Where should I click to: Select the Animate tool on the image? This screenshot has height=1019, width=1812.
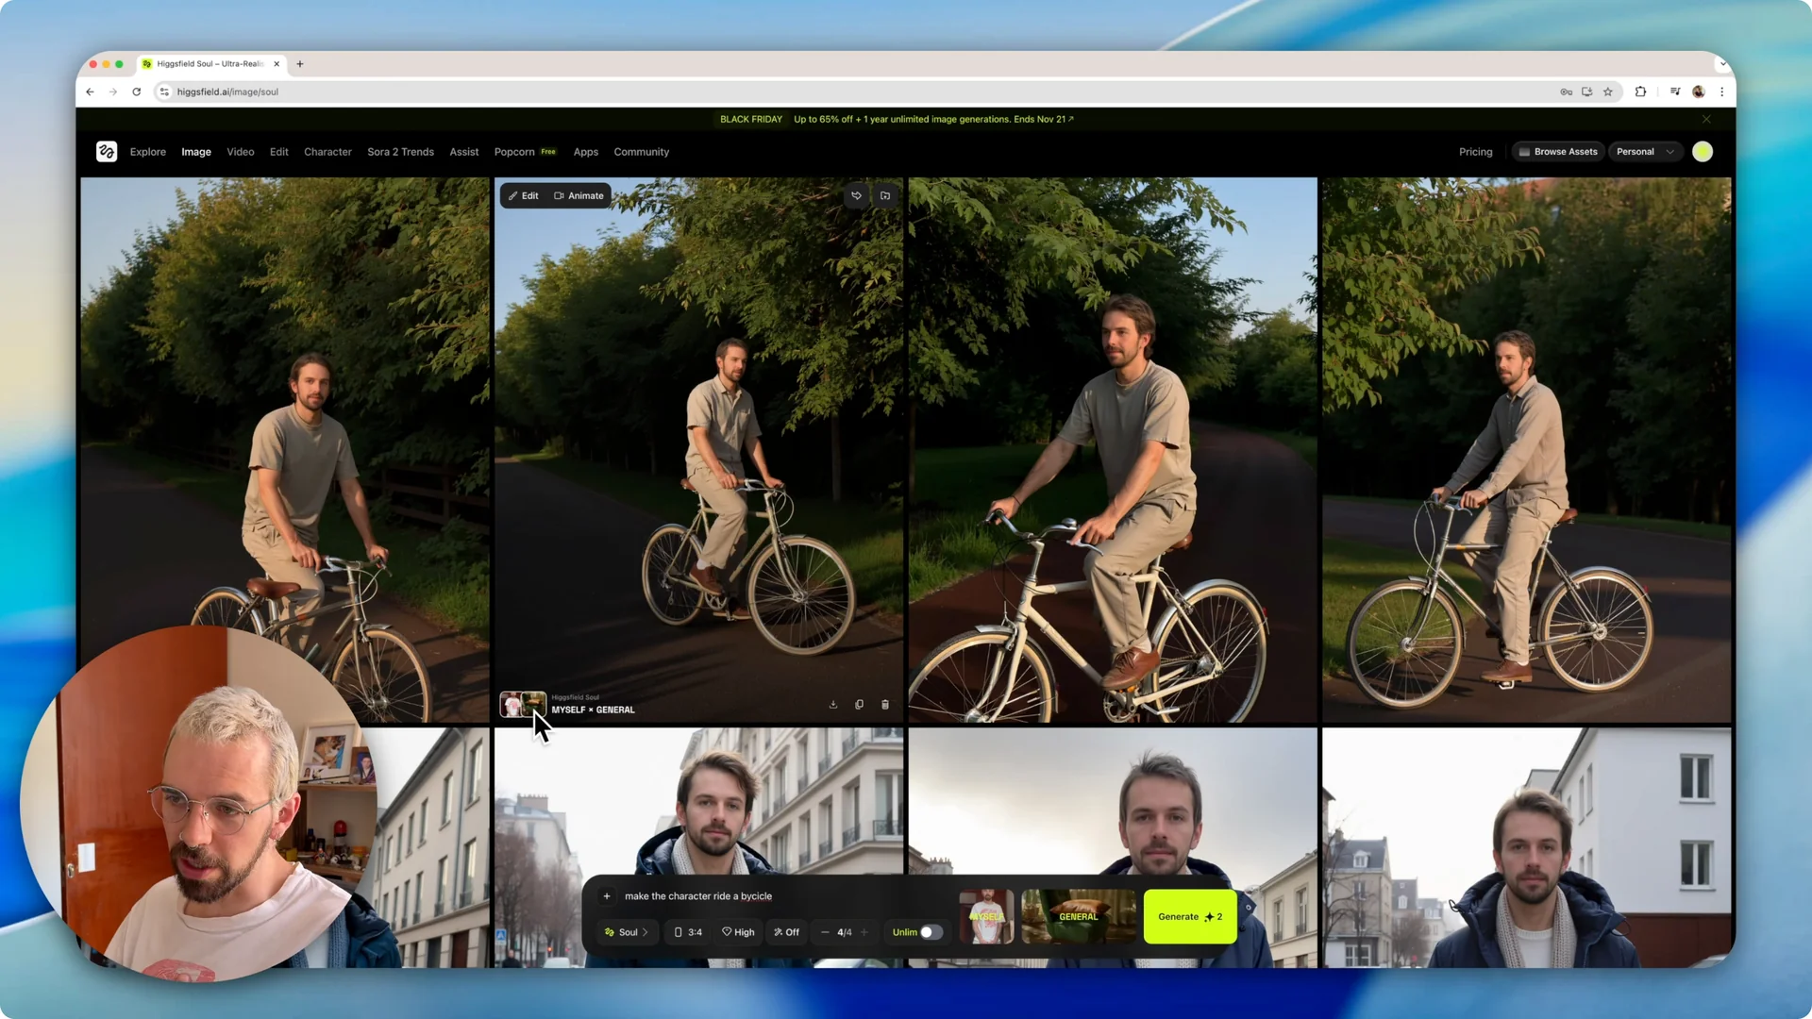(579, 195)
